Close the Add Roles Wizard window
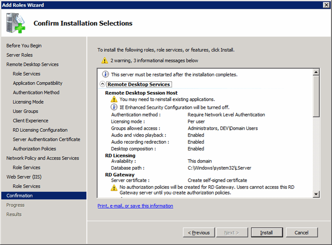Image resolution: width=332 pixels, height=245 pixels. pos(326,5)
